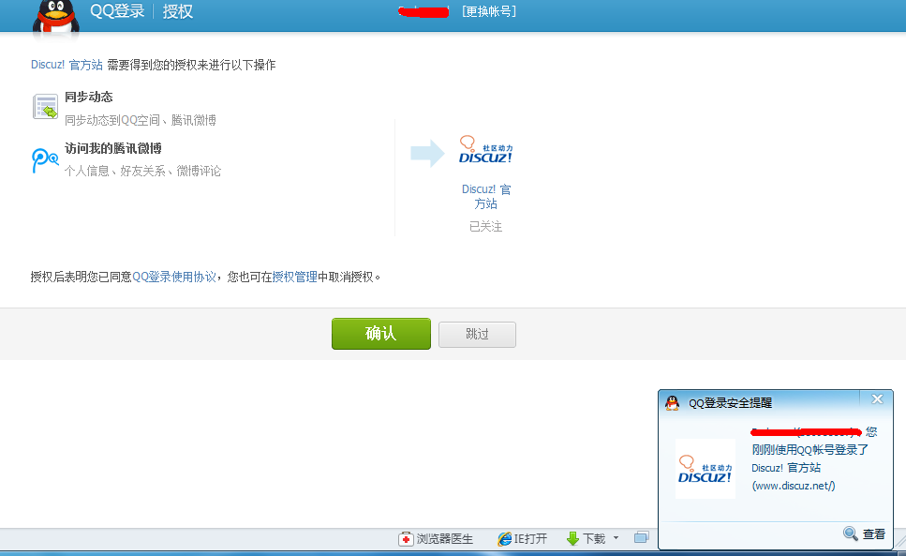Expand the 下载 dropdown arrow

point(617,537)
